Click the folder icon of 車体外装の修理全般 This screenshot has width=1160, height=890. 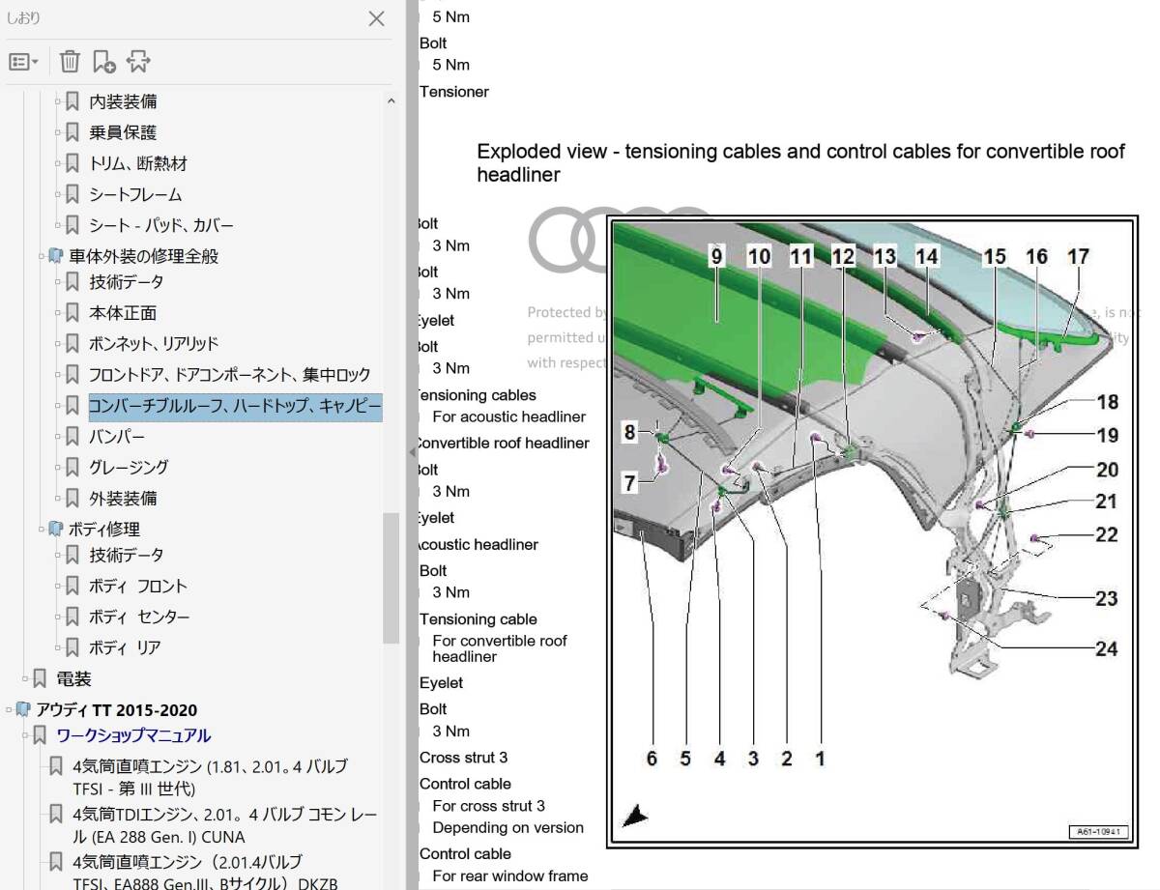coord(56,256)
